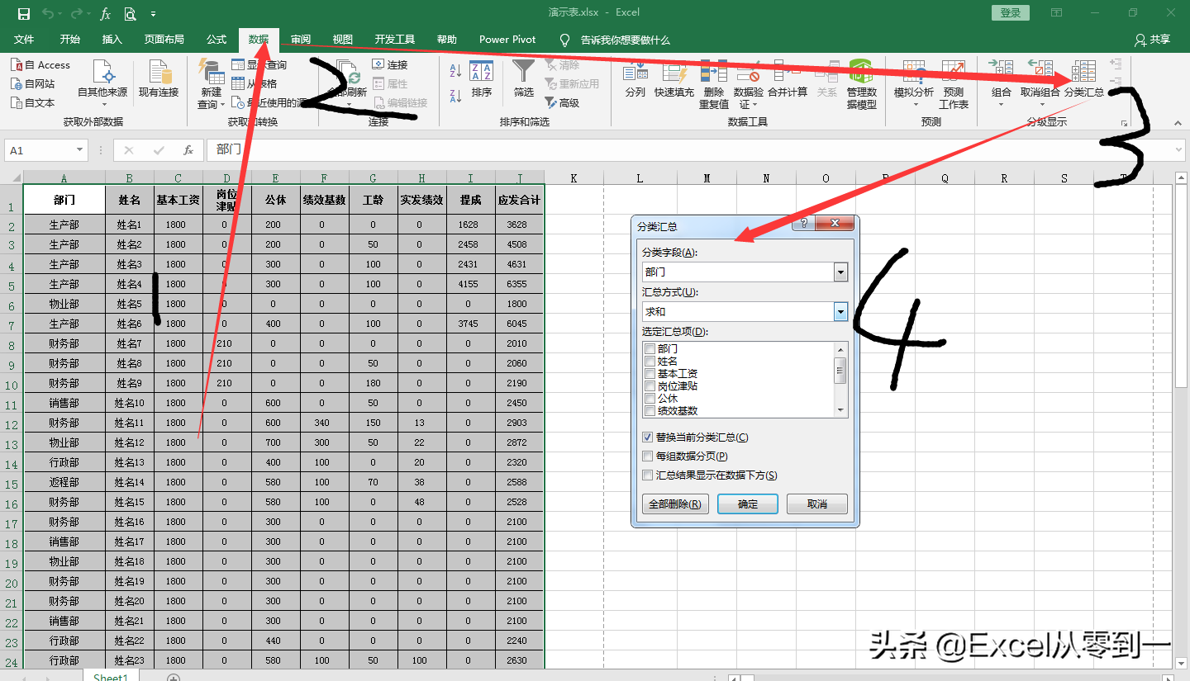Click the 确定 button in the dialog
Screen dimensions: 1190x681
click(x=748, y=504)
